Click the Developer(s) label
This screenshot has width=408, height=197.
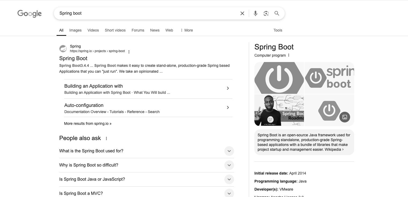(x=266, y=189)
